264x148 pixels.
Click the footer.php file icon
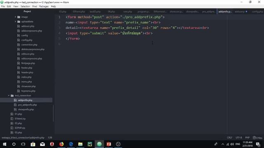point(19,68)
